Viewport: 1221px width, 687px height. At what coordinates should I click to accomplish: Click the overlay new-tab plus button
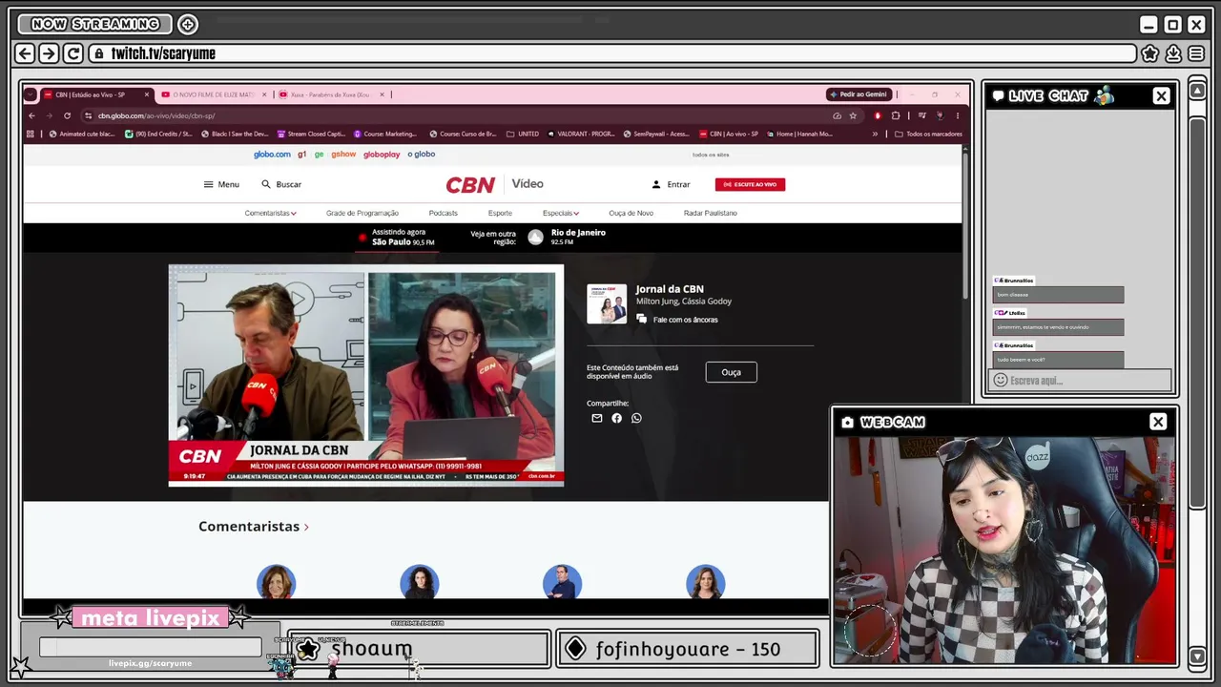point(188,24)
